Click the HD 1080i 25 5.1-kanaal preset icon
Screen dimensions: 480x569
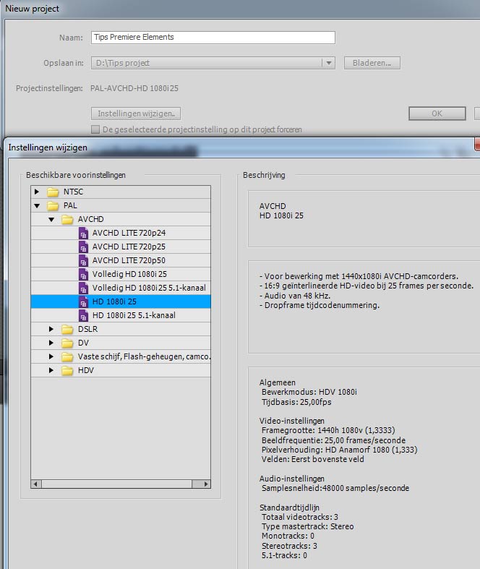click(83, 316)
